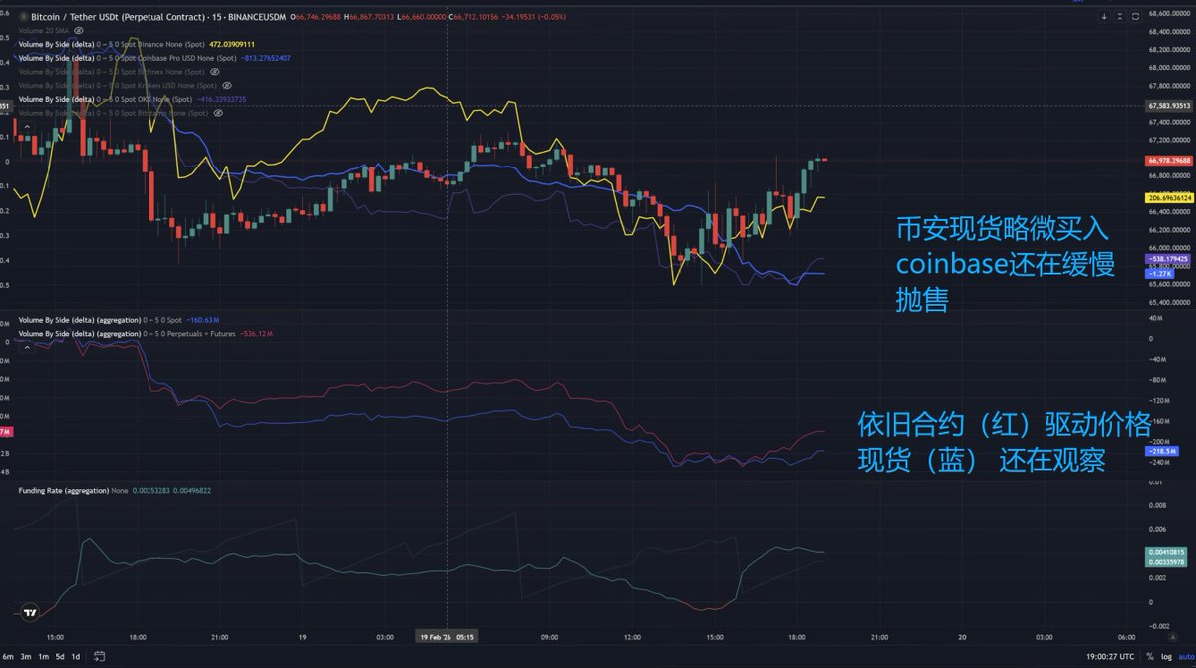
Task: Click the move-pane-down arrow icon top right
Action: 1106,17
